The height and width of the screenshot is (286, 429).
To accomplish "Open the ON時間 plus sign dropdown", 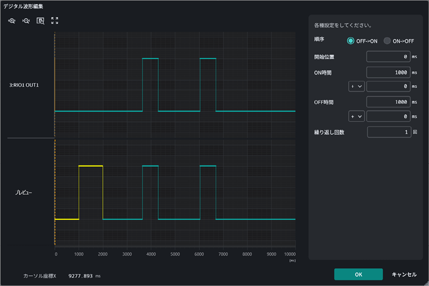I will [356, 86].
